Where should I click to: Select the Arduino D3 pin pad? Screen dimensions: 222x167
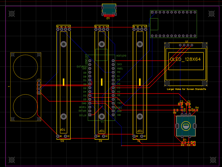[90, 96]
